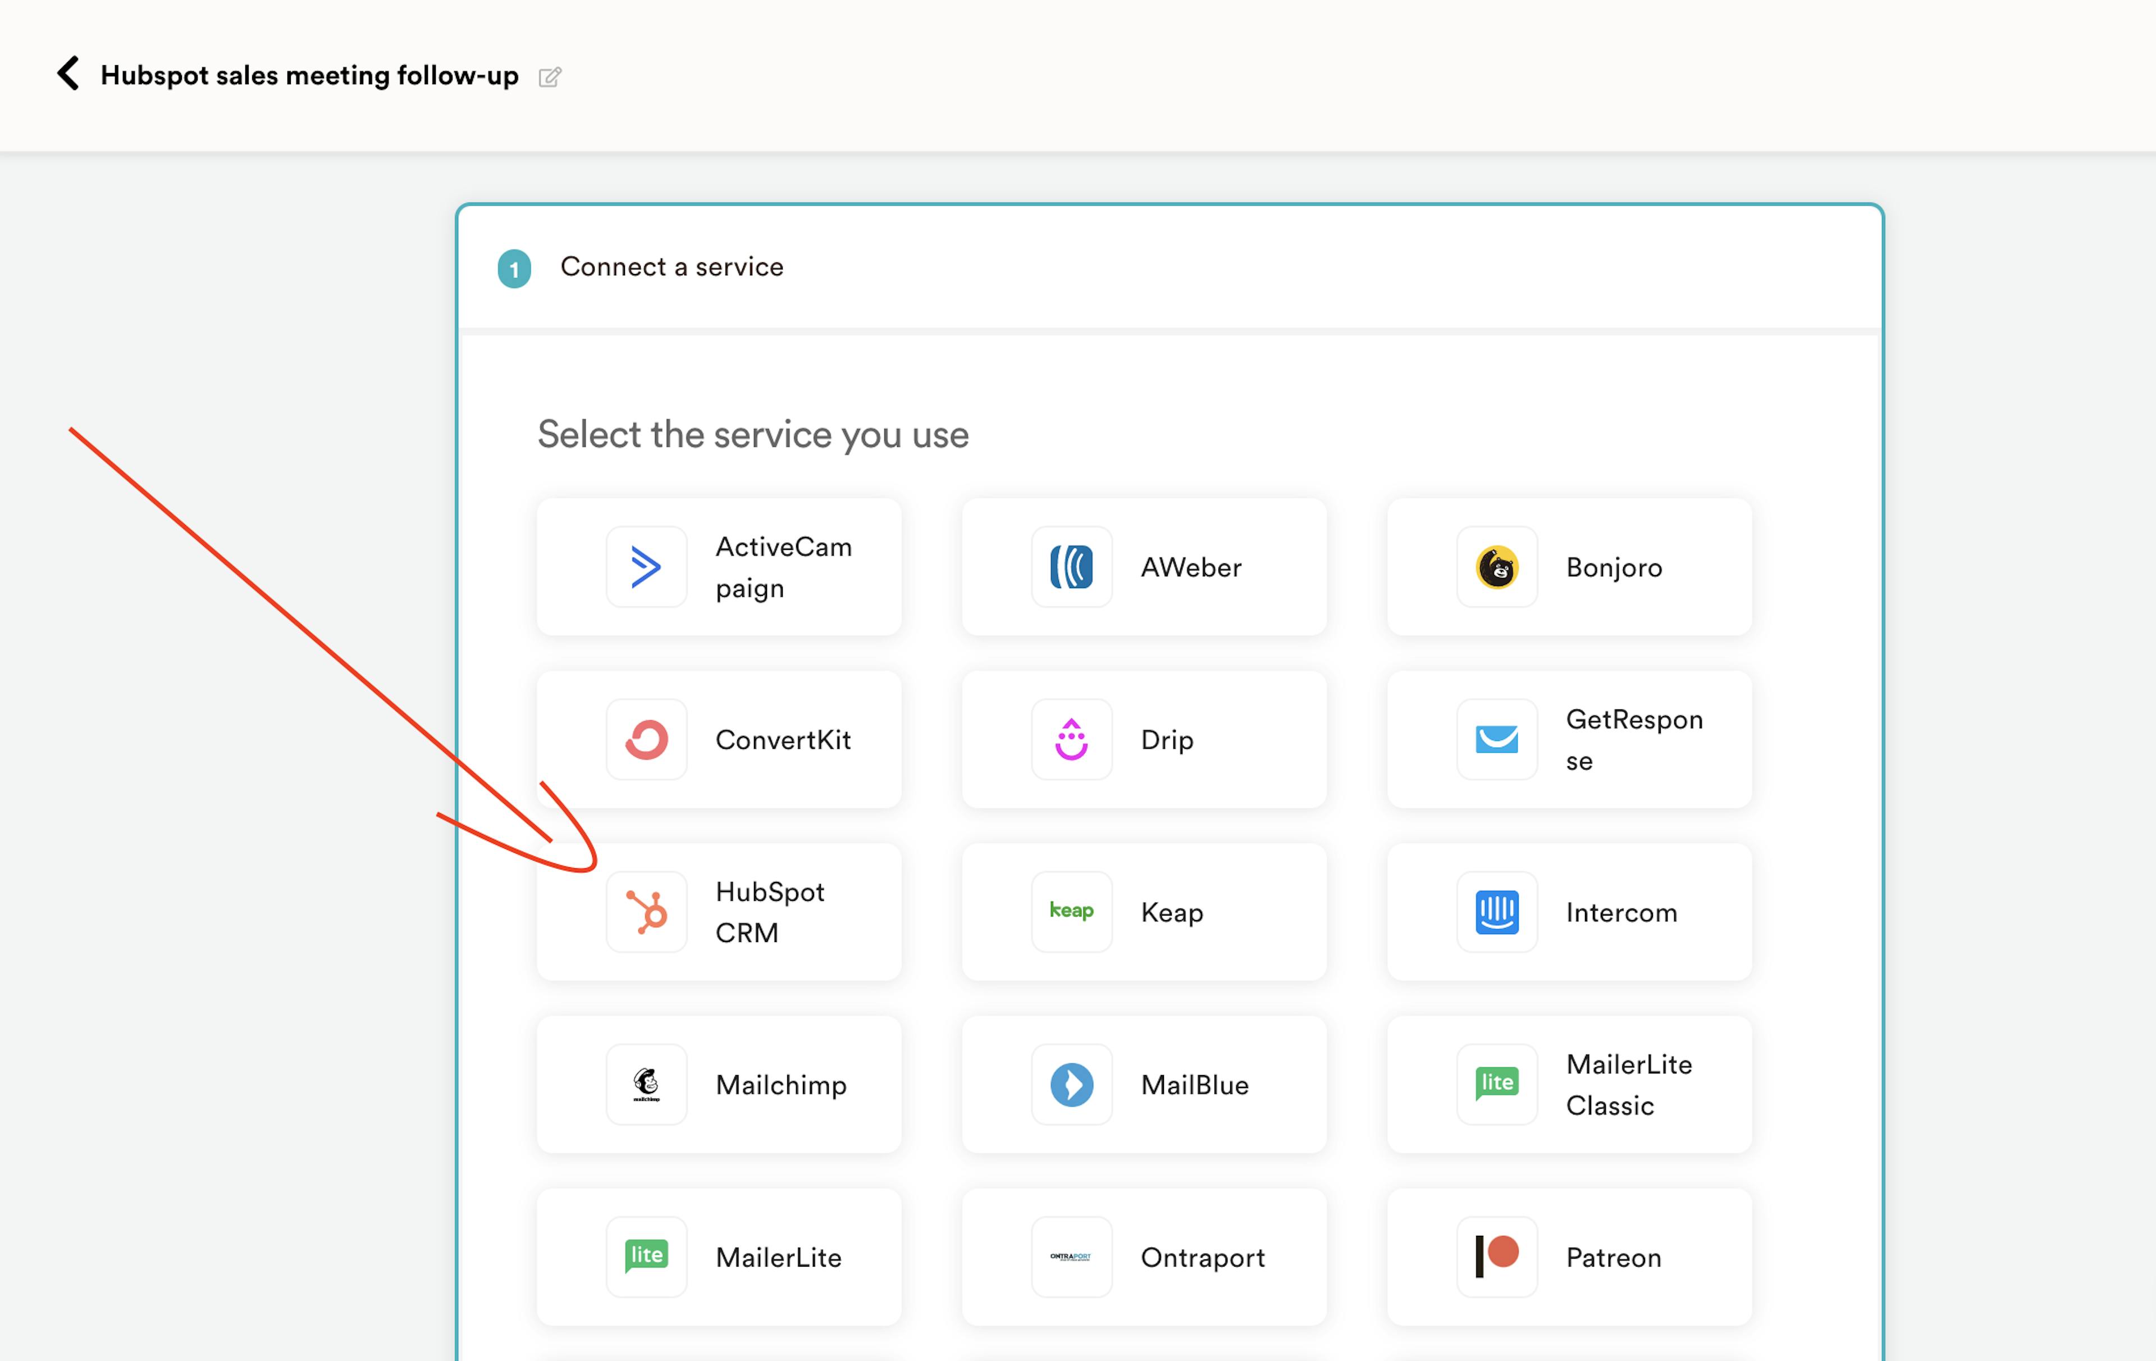Select the GetResponse service label
This screenshot has width=2156, height=1361.
1634,740
